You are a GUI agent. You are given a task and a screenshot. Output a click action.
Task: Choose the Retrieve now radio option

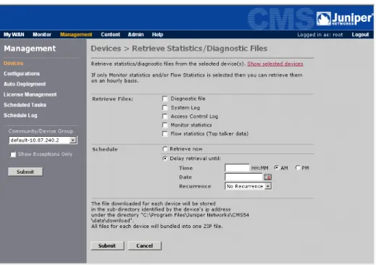point(164,149)
